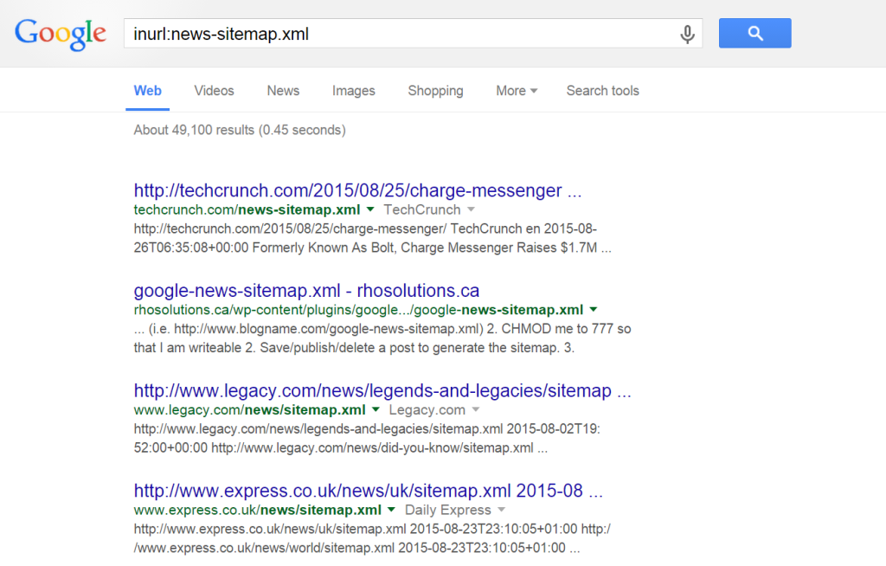
Task: Expand grey arrow beside TechCrunch label
Action: pyautogui.click(x=472, y=209)
